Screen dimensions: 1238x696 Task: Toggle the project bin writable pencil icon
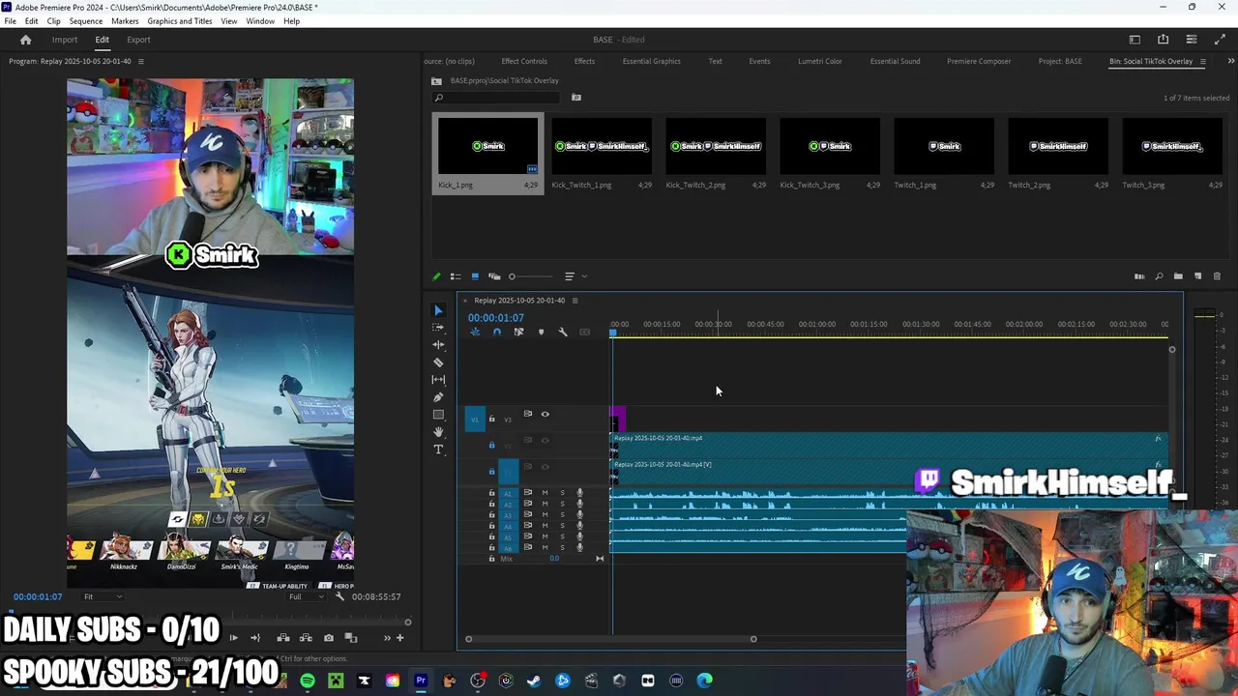pyautogui.click(x=436, y=276)
